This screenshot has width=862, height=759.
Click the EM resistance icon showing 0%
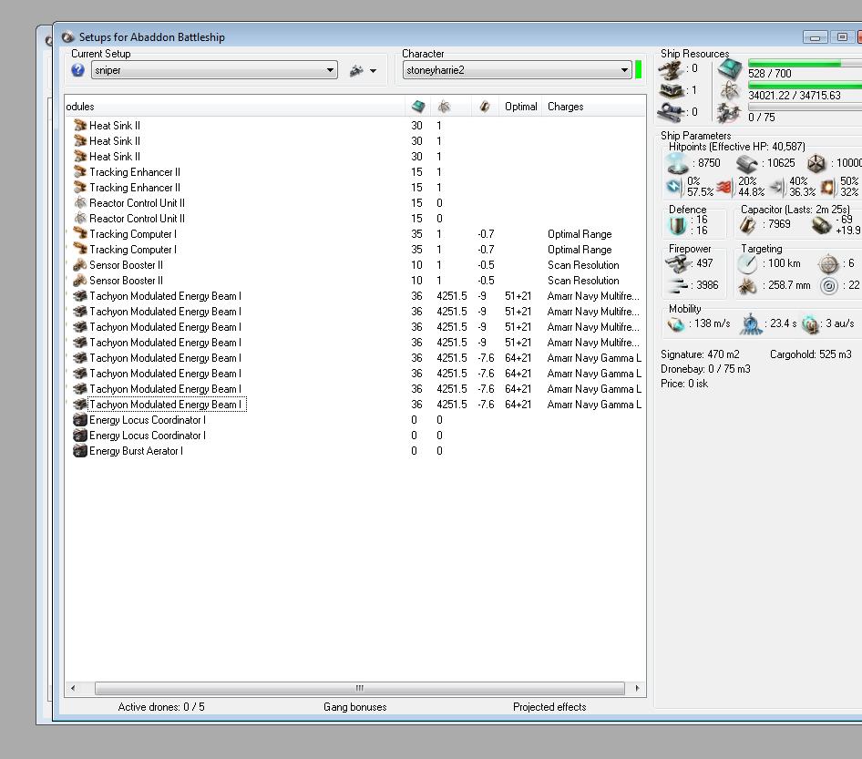[674, 186]
